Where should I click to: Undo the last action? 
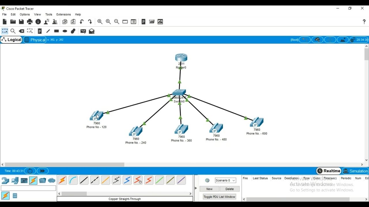click(x=82, y=22)
